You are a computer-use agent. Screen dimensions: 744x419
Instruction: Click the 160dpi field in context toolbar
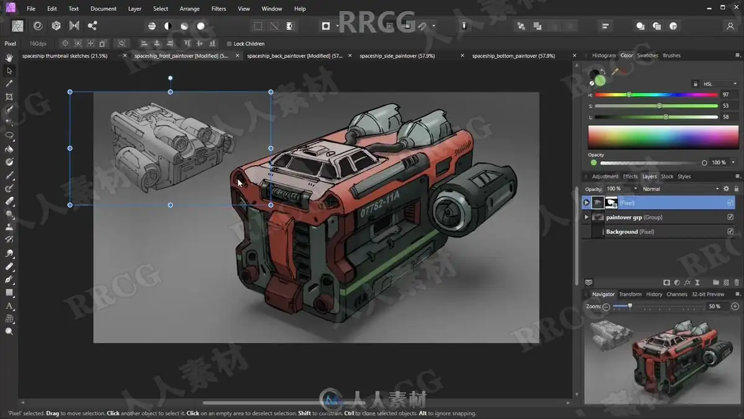click(38, 43)
